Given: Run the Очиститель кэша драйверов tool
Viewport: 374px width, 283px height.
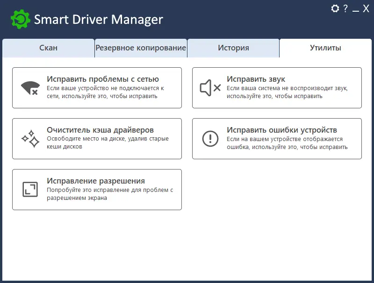Looking at the screenshot, I should point(97,138).
